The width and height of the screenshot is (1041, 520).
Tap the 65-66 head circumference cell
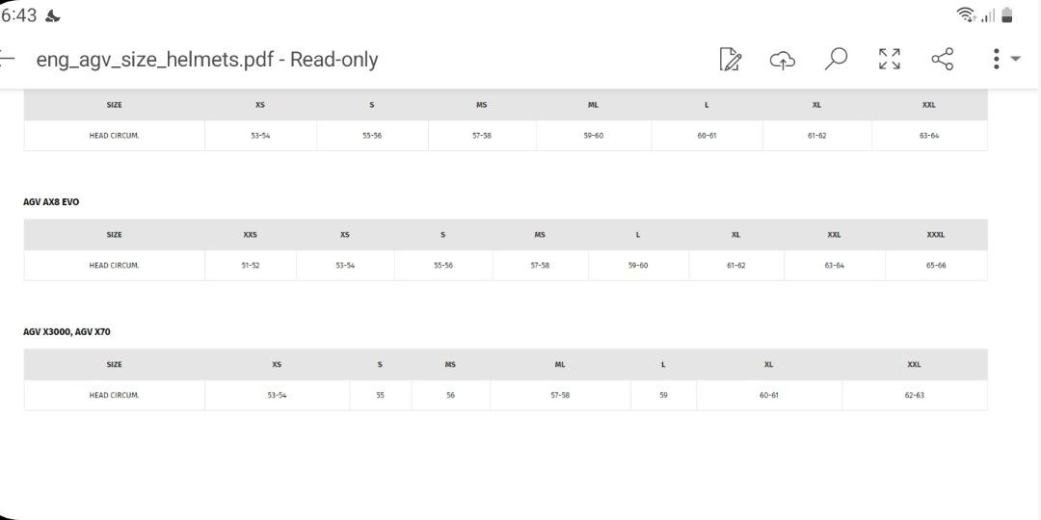[x=936, y=266]
